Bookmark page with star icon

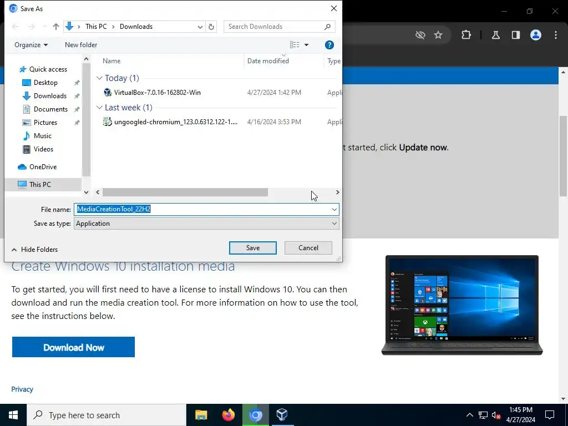(438, 35)
